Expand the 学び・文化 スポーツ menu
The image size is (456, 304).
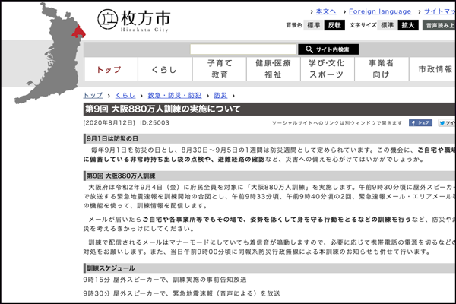327,69
